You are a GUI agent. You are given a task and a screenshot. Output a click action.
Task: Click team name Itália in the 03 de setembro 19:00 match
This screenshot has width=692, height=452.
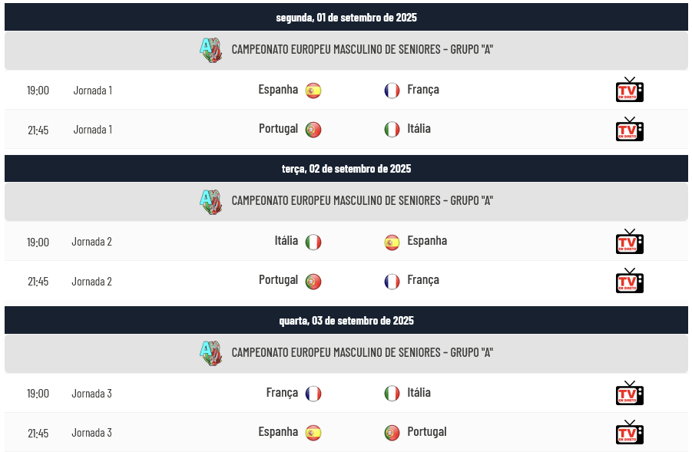click(419, 392)
